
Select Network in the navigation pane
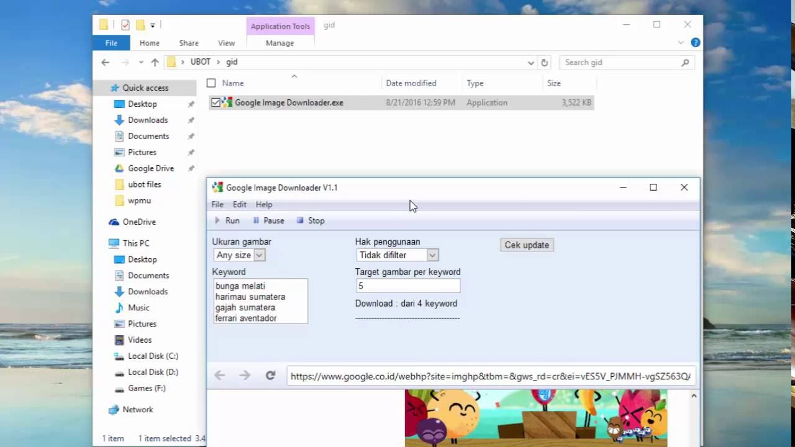point(131,409)
